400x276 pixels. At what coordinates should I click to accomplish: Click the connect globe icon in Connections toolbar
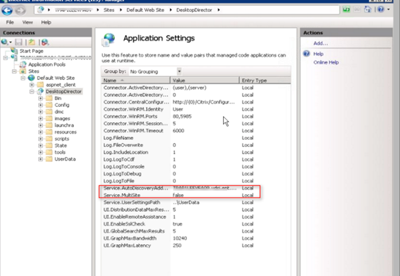tap(4, 42)
